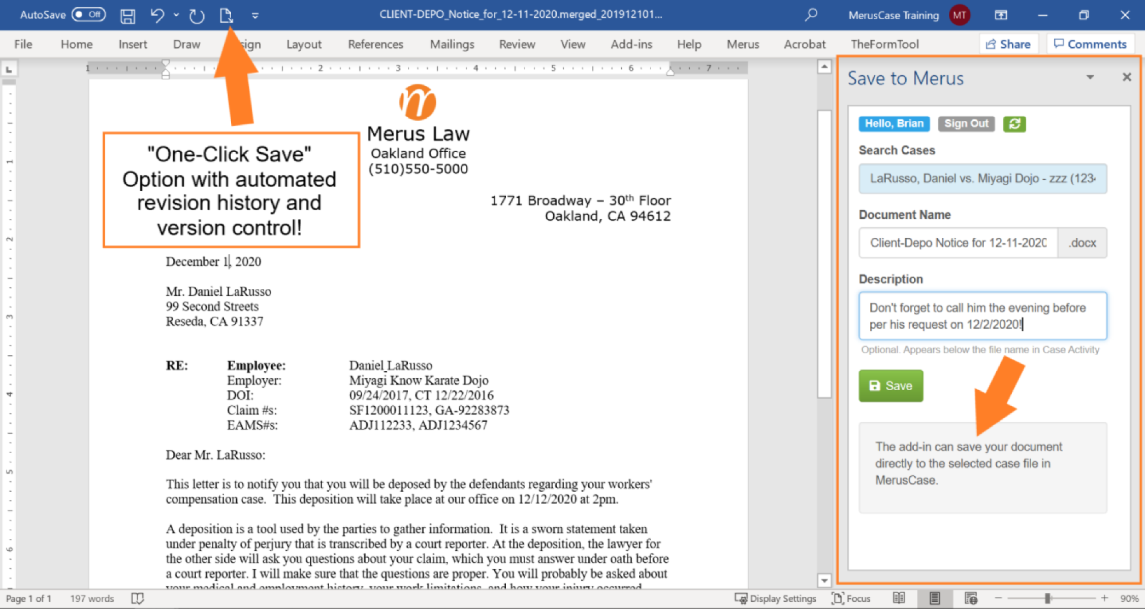The width and height of the screenshot is (1145, 609).
Task: Switch to the Mailings ribbon tab
Action: tap(451, 44)
